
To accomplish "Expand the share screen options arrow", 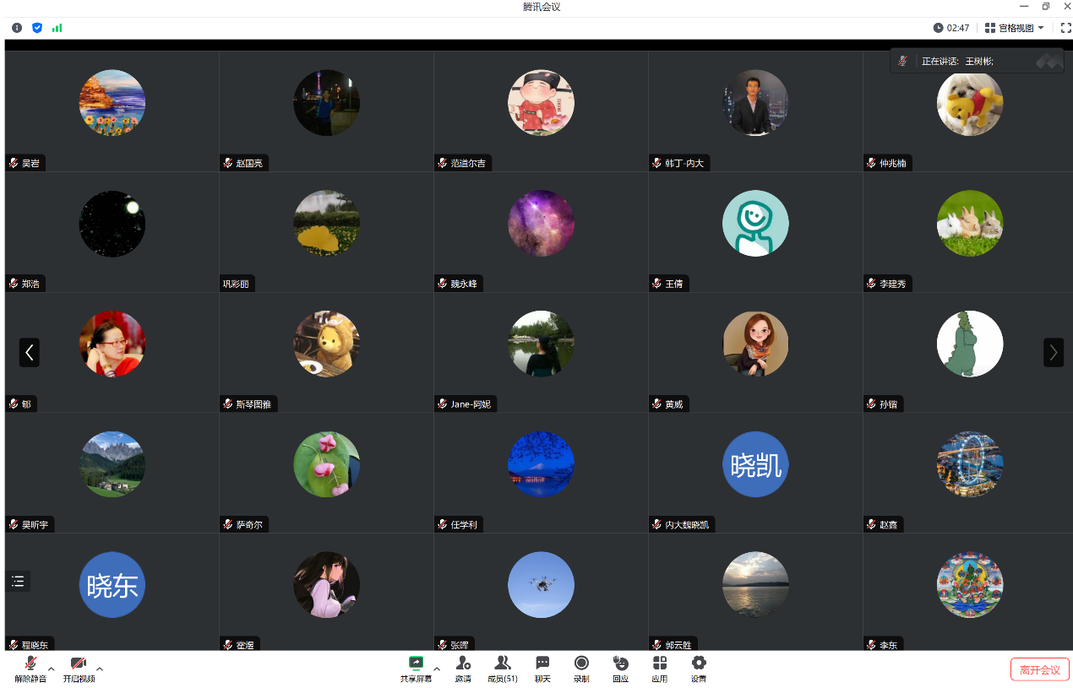I will click(437, 669).
